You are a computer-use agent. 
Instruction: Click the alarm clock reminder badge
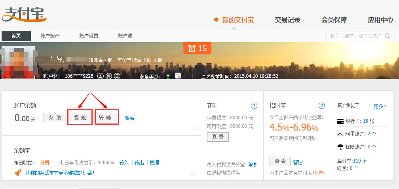[197, 48]
